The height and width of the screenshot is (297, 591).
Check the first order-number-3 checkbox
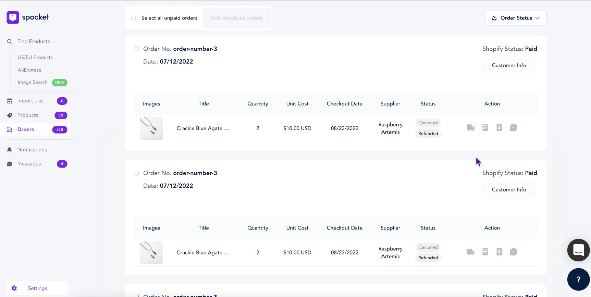pos(136,49)
